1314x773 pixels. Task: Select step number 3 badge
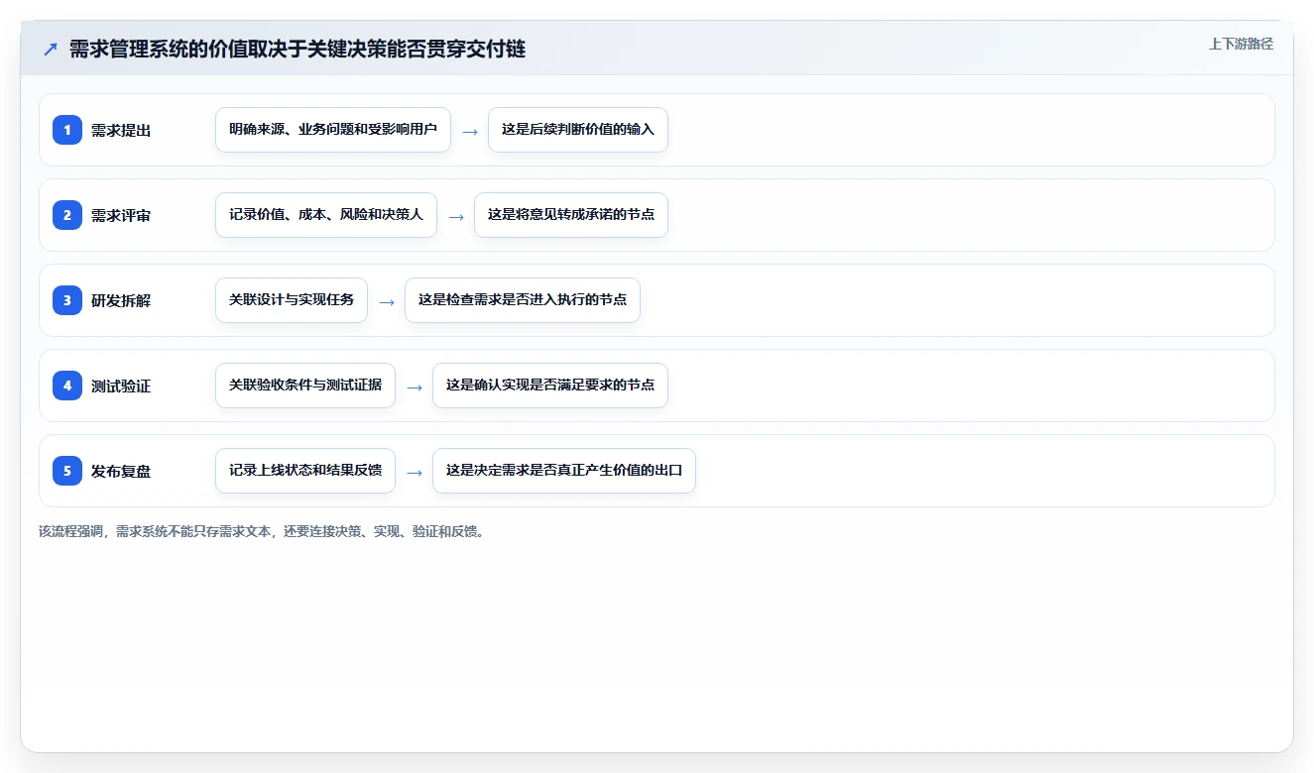(67, 300)
